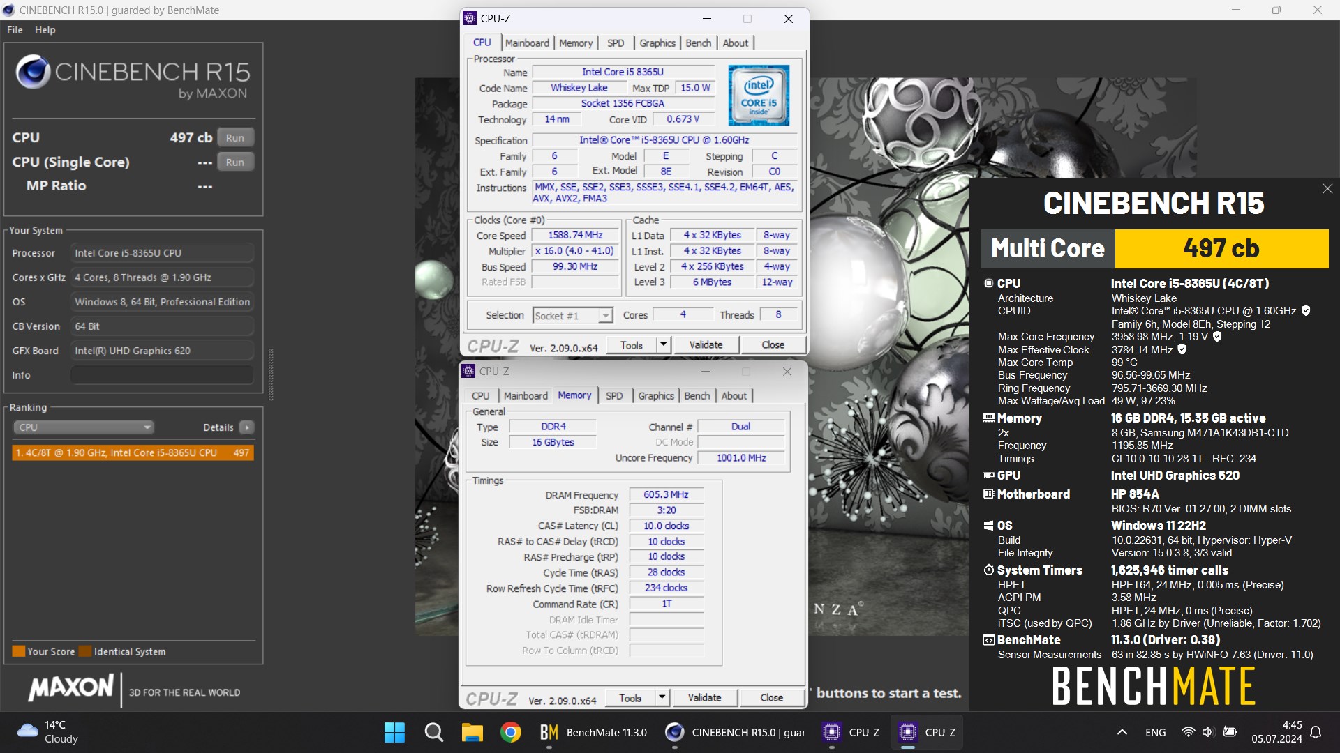Viewport: 1340px width, 753px height.
Task: Click Close button in top CPU-Z window
Action: (x=773, y=344)
